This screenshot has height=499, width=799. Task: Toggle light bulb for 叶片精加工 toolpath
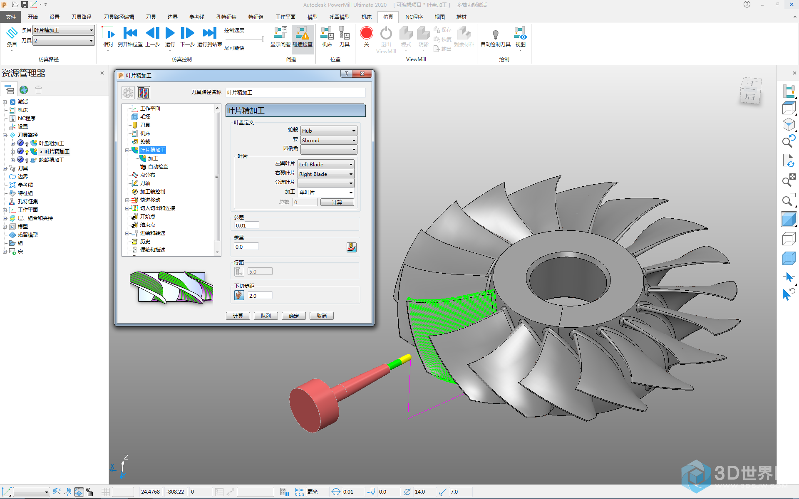pos(27,152)
